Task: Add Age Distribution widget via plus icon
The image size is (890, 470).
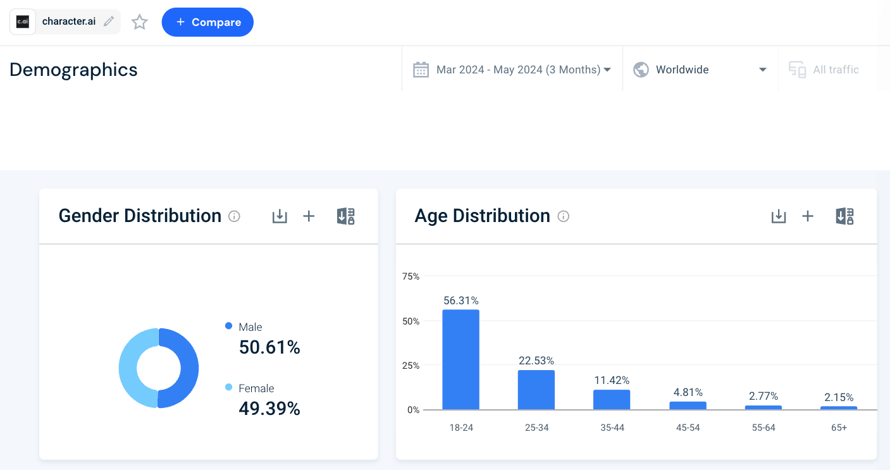Action: point(808,216)
